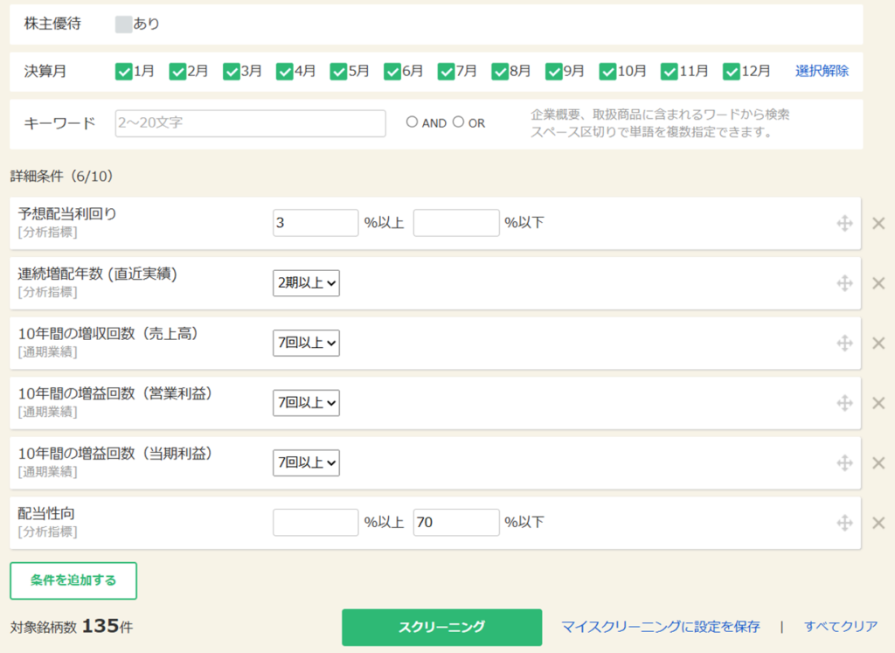895x653 pixels.
Task: Uncheck the 9月 settlement month
Action: pyautogui.click(x=553, y=72)
